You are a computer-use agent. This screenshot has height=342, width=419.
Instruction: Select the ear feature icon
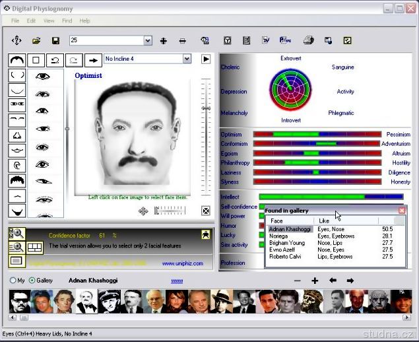coord(16,166)
